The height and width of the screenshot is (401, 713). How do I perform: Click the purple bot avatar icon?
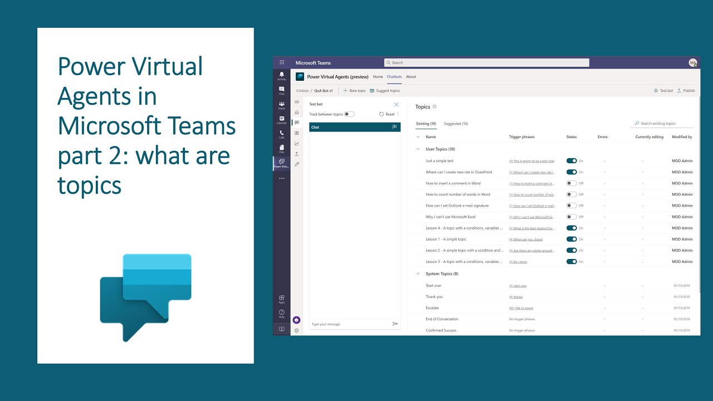click(x=296, y=320)
